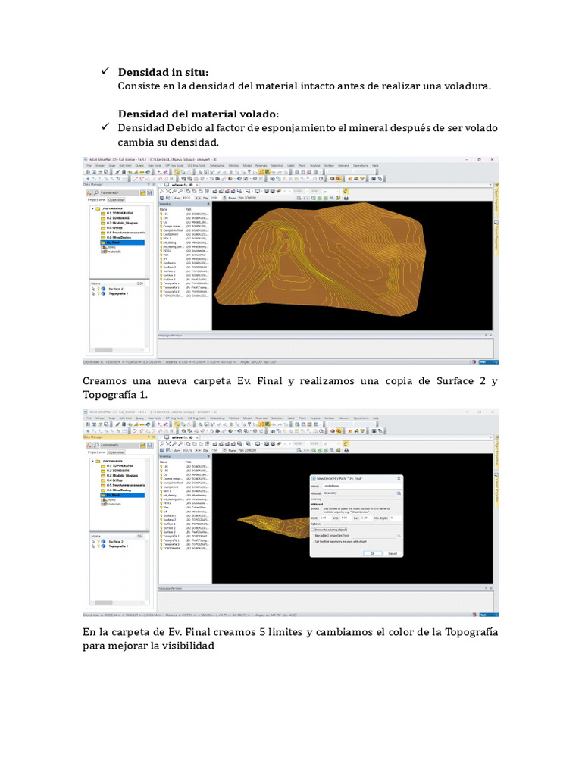
Task: Click the print icon in lower viewer toolbar
Action: 346,450
